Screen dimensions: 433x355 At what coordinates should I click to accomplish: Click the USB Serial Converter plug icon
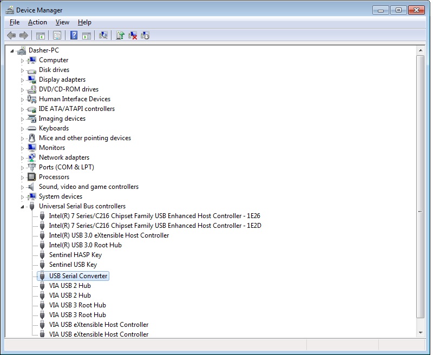point(42,276)
